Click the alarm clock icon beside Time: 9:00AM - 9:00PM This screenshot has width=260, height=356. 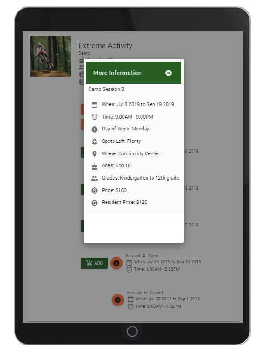coord(95,117)
